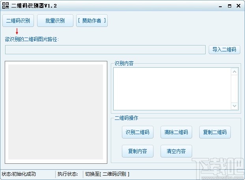
Task: Click the QR code image preview area
Action: [56, 112]
